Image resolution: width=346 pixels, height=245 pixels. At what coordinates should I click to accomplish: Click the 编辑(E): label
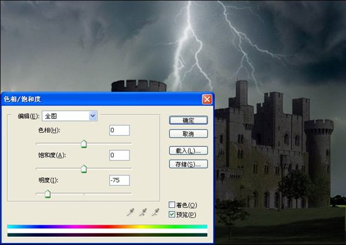tap(29, 116)
